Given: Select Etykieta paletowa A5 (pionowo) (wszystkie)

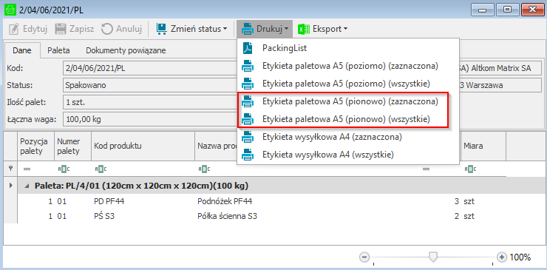Looking at the screenshot, I should pyautogui.click(x=348, y=119).
